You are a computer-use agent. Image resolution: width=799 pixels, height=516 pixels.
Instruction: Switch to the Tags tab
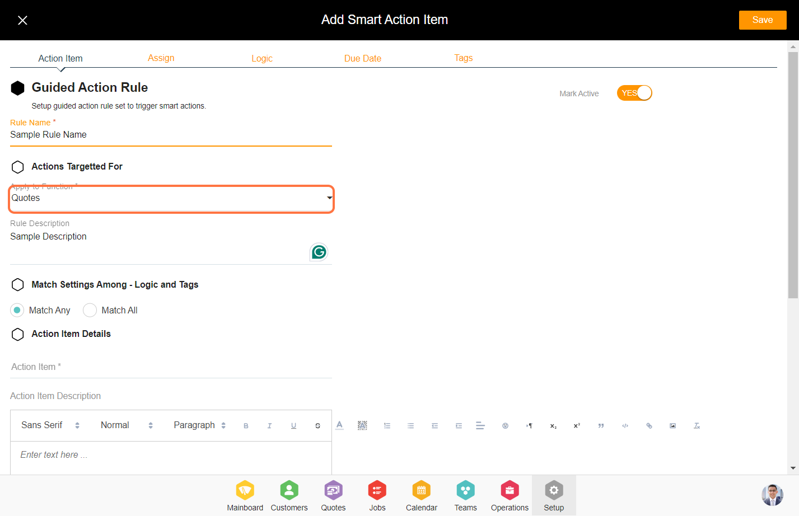(464, 58)
